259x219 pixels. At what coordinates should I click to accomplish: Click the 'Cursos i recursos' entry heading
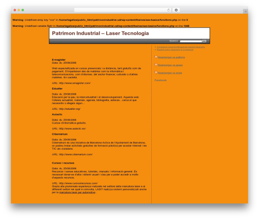(63, 163)
